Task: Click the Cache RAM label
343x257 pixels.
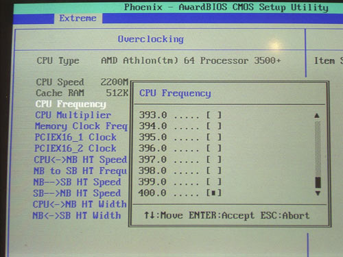Action: point(60,93)
